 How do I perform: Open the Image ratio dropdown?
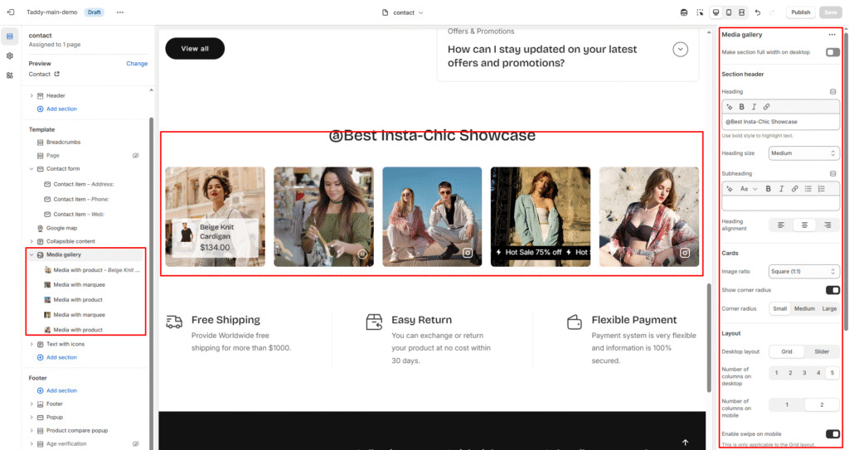click(803, 271)
